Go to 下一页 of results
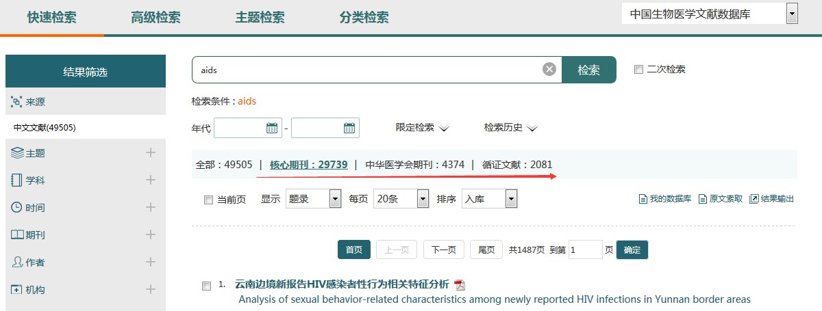 [x=443, y=249]
